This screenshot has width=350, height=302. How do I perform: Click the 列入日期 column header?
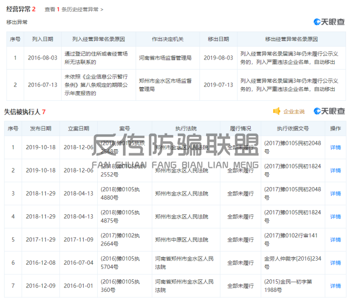point(42,39)
